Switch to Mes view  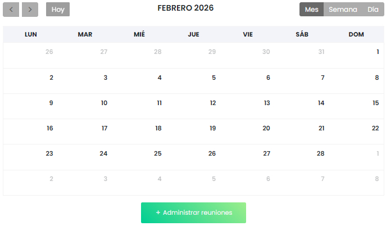tap(311, 10)
